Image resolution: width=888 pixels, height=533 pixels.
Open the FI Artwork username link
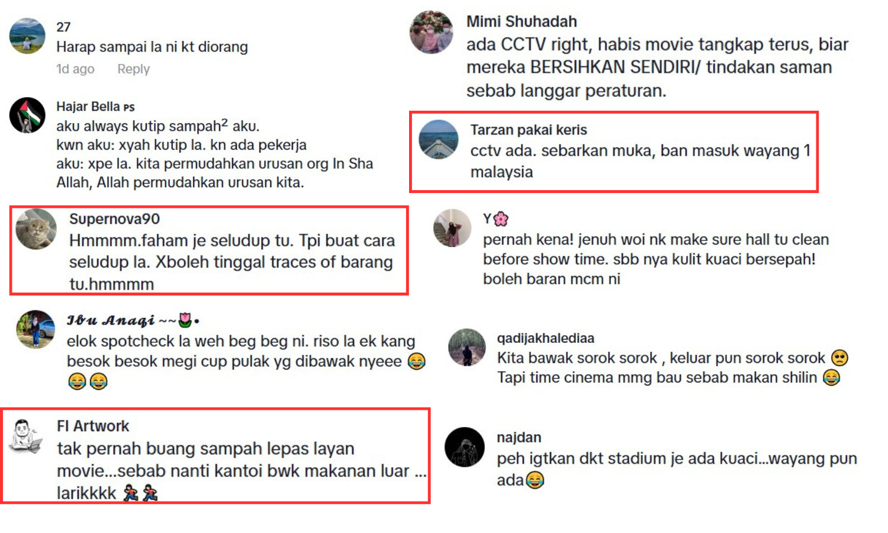click(93, 426)
